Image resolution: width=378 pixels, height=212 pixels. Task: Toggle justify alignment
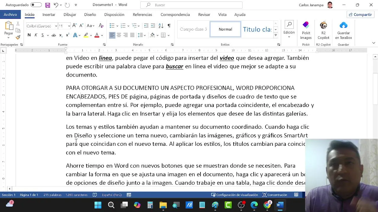(x=132, y=35)
